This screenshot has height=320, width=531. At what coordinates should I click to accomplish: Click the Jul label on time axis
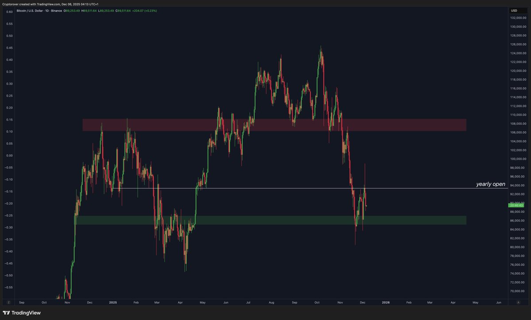(x=249, y=302)
